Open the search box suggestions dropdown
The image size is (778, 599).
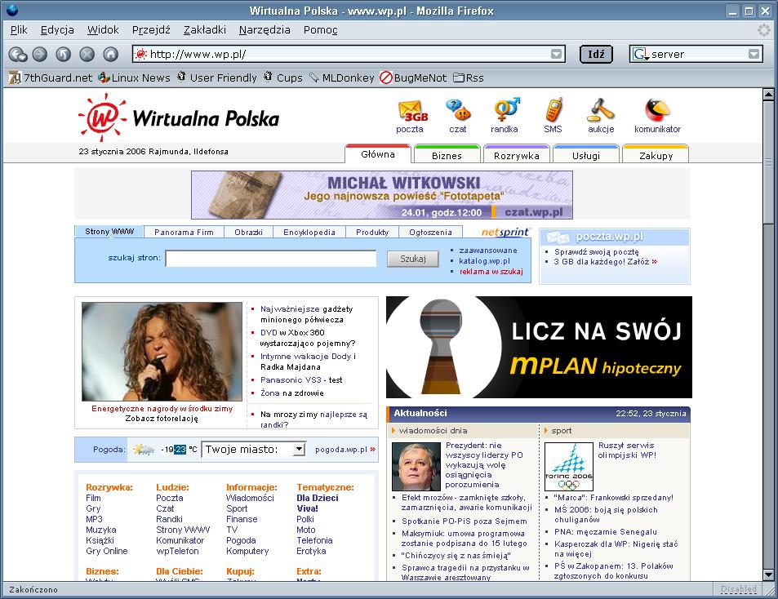(x=754, y=55)
